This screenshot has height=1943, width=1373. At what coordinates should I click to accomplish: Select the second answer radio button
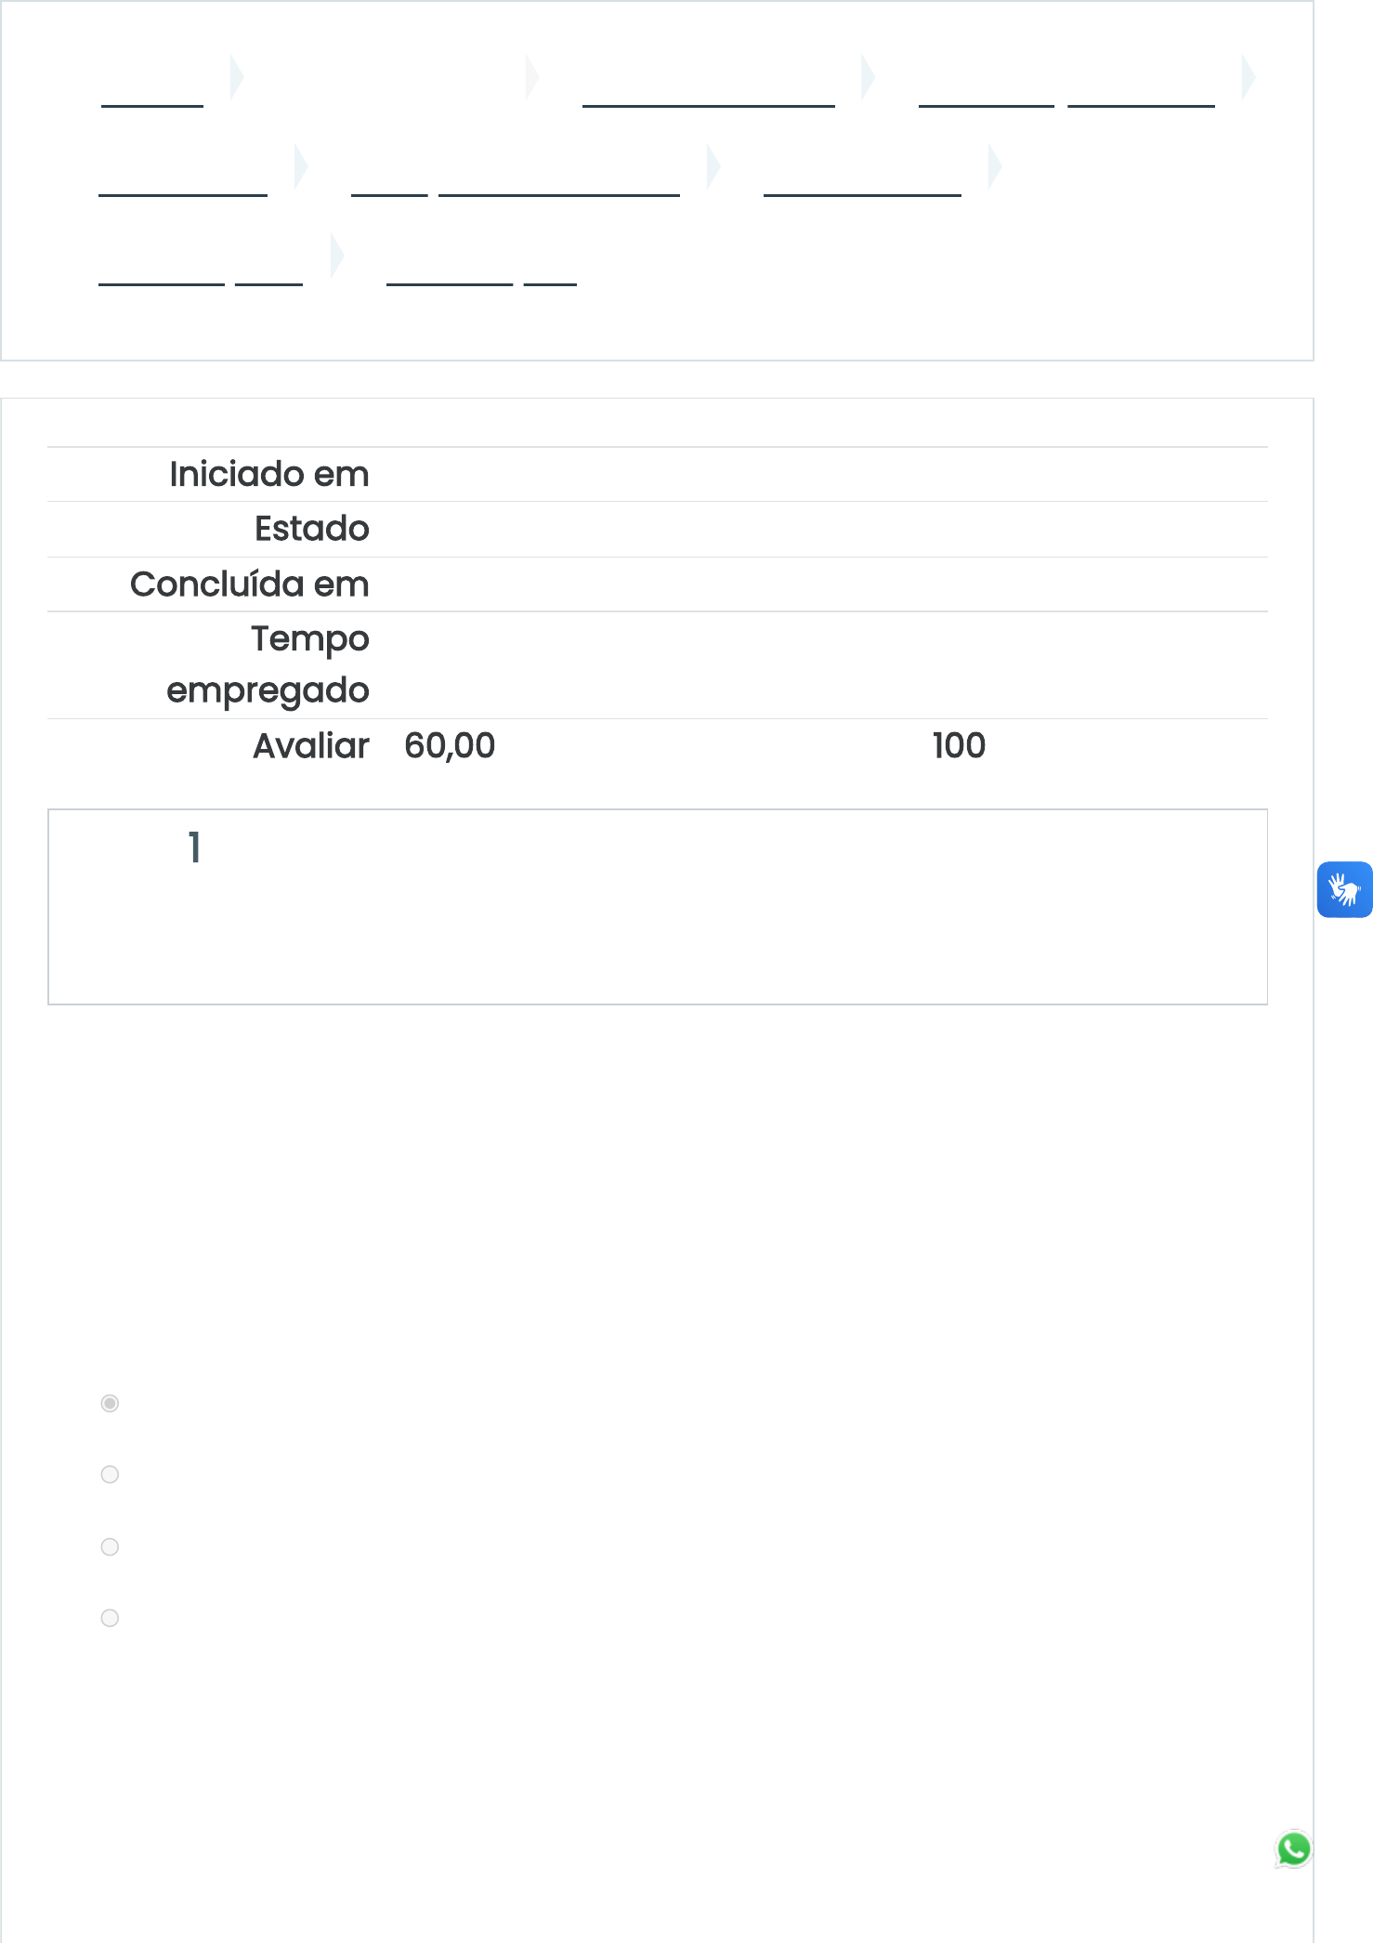110,1475
